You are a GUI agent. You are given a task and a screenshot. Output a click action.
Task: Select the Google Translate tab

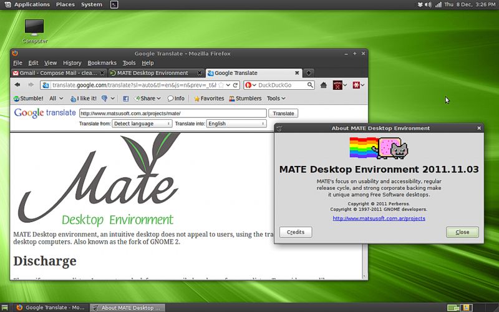pyautogui.click(x=253, y=73)
